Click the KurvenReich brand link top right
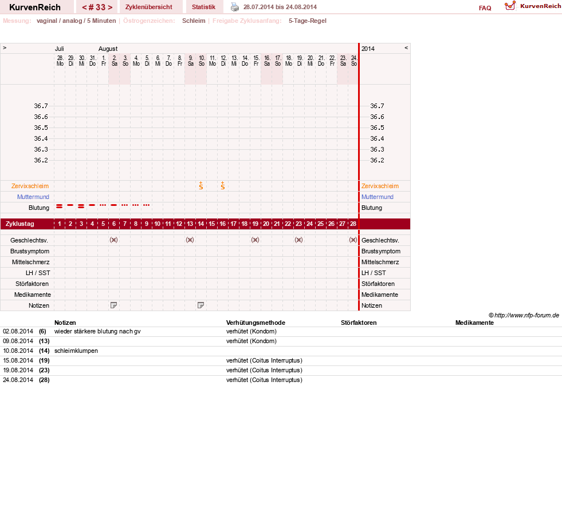562x505 pixels. point(540,6)
